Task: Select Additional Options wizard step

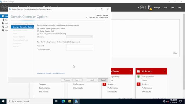Action: pos(20,30)
